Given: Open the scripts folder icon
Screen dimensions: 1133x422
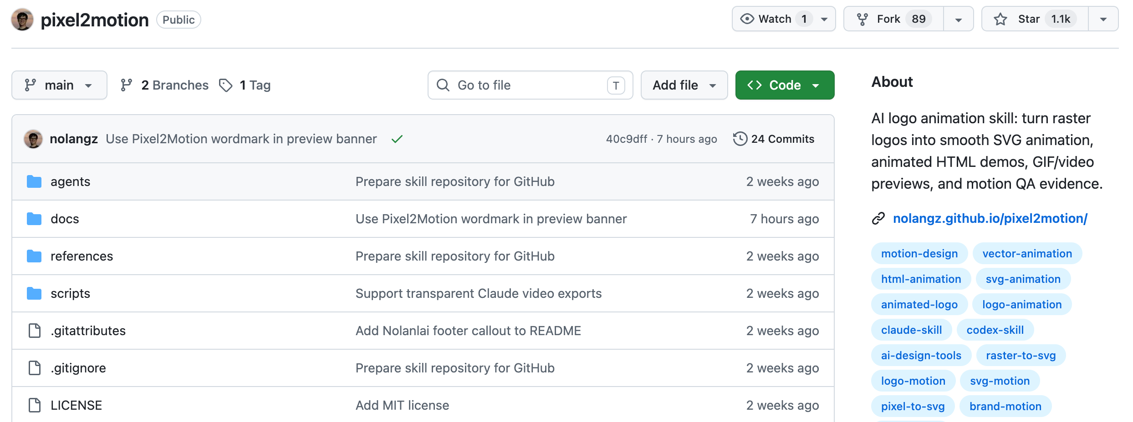Looking at the screenshot, I should [x=34, y=293].
